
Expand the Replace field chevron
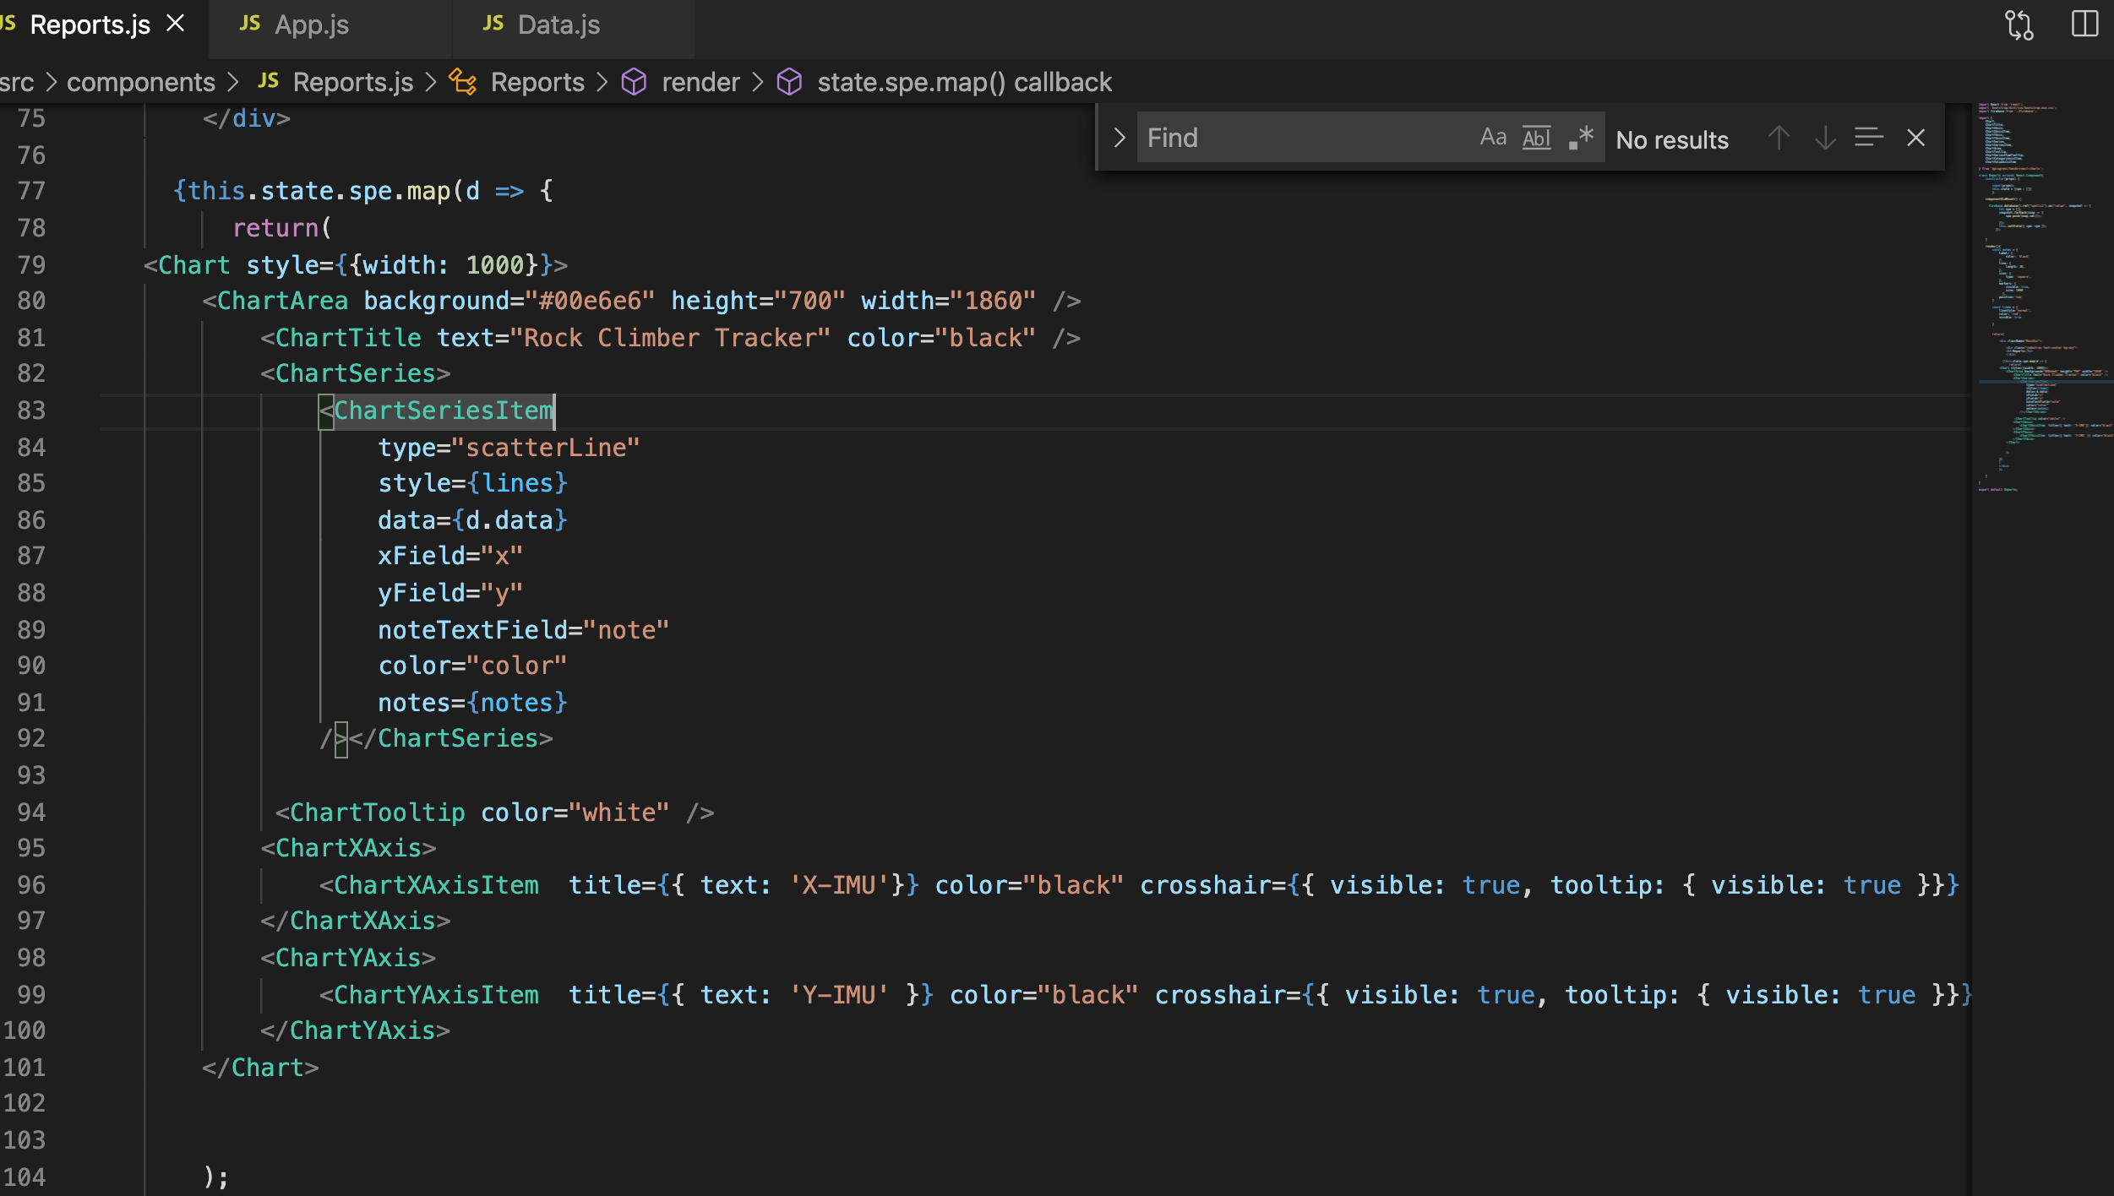(1120, 138)
